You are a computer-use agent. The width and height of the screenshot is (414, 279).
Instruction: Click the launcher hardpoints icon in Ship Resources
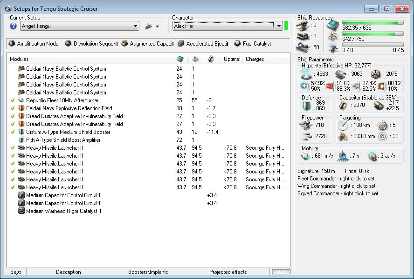tap(303, 36)
